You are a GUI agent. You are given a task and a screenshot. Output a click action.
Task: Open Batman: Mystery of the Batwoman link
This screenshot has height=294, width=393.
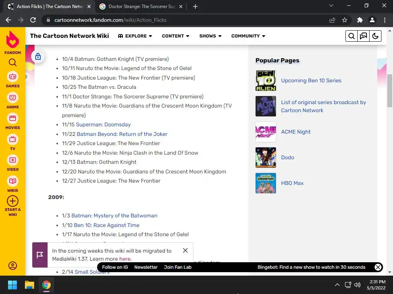click(x=114, y=216)
